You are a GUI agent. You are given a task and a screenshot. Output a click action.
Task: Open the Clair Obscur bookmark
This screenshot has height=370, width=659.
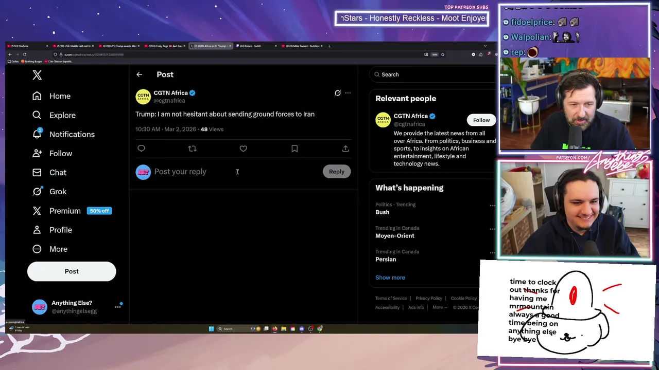[60, 62]
